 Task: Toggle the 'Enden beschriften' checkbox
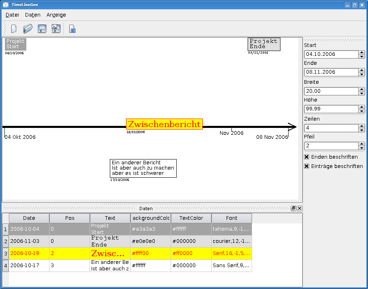(x=307, y=157)
